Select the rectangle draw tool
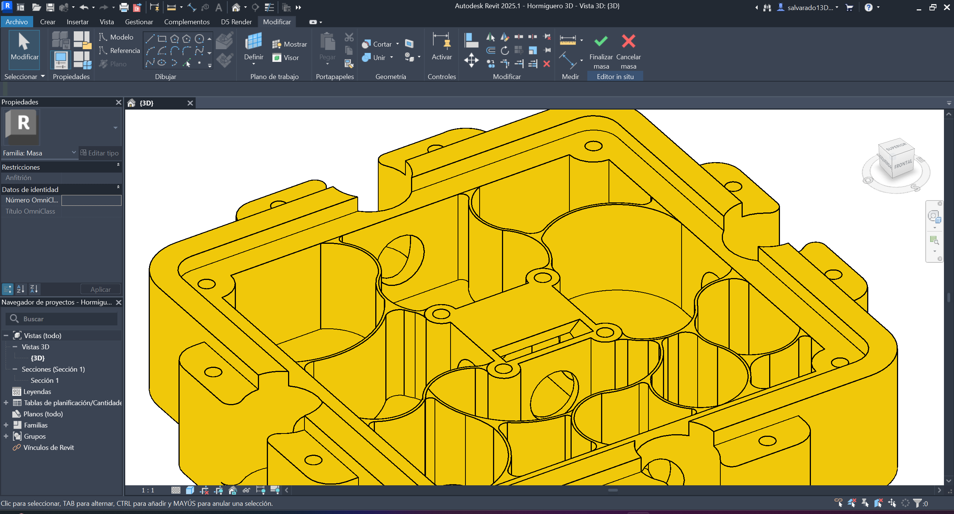954x514 pixels. (162, 38)
